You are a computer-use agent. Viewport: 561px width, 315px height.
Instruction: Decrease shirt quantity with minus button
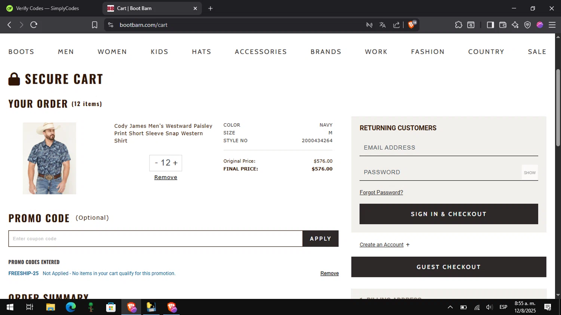coord(156,163)
